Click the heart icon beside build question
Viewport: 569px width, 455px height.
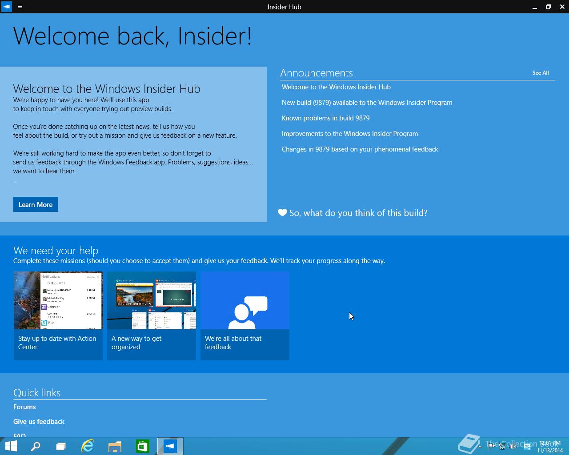[282, 212]
